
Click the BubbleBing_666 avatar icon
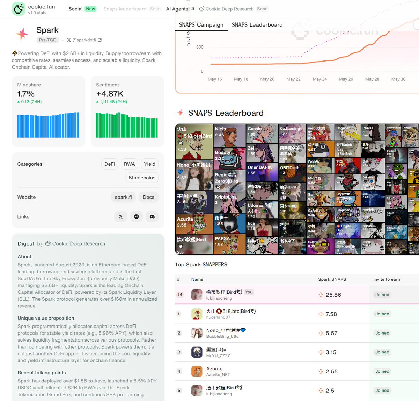coord(197,333)
